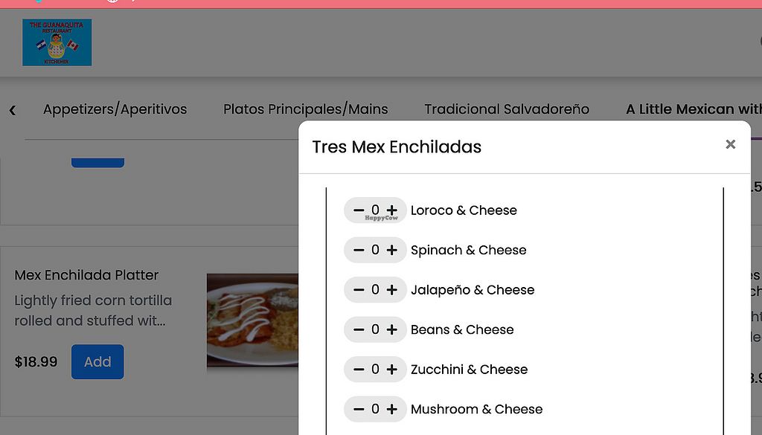
Task: Click The Guanaquita Restaurant logo
Action: pos(57,42)
